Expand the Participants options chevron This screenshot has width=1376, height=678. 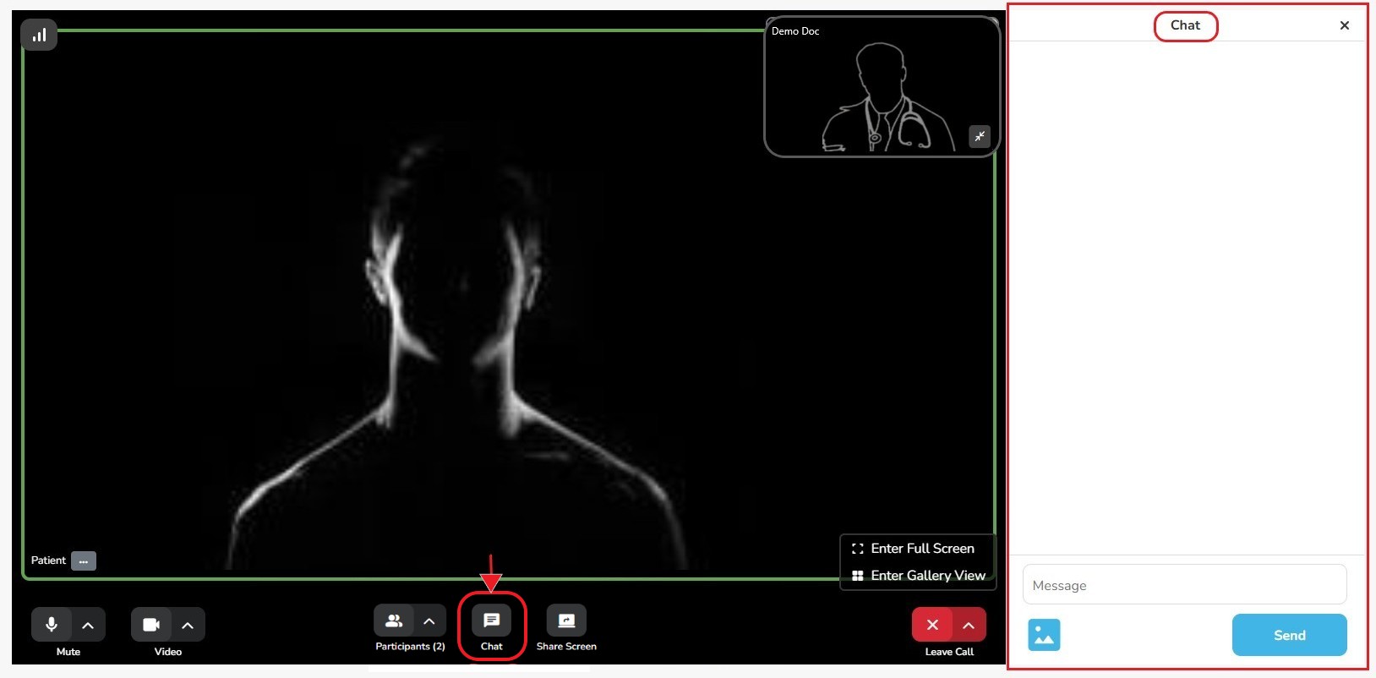pos(429,621)
